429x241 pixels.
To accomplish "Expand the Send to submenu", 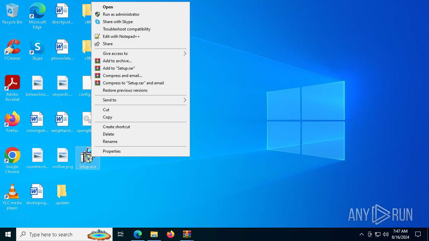I will tap(141, 100).
